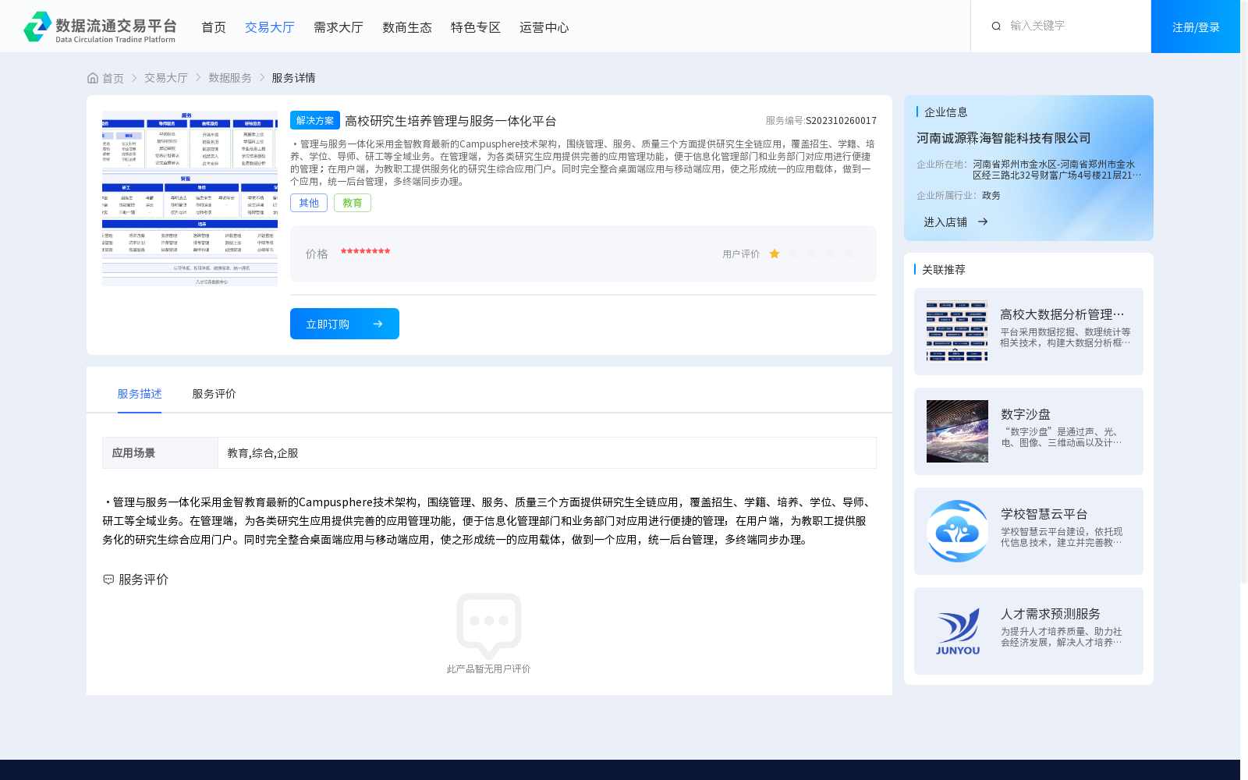
Task: Click the green 教育 tag
Action: click(x=353, y=203)
